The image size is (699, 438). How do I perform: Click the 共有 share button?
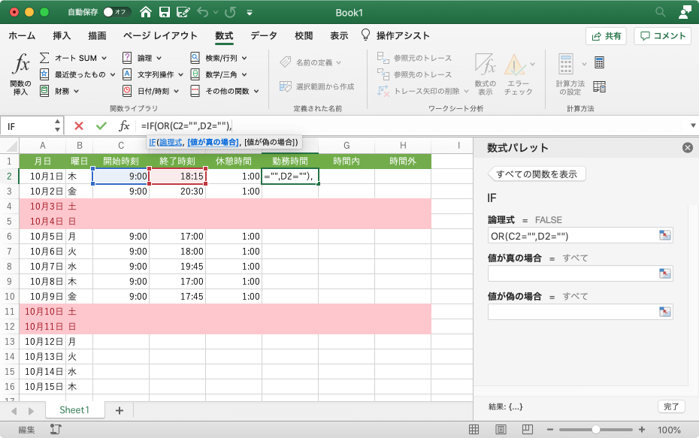tap(606, 36)
